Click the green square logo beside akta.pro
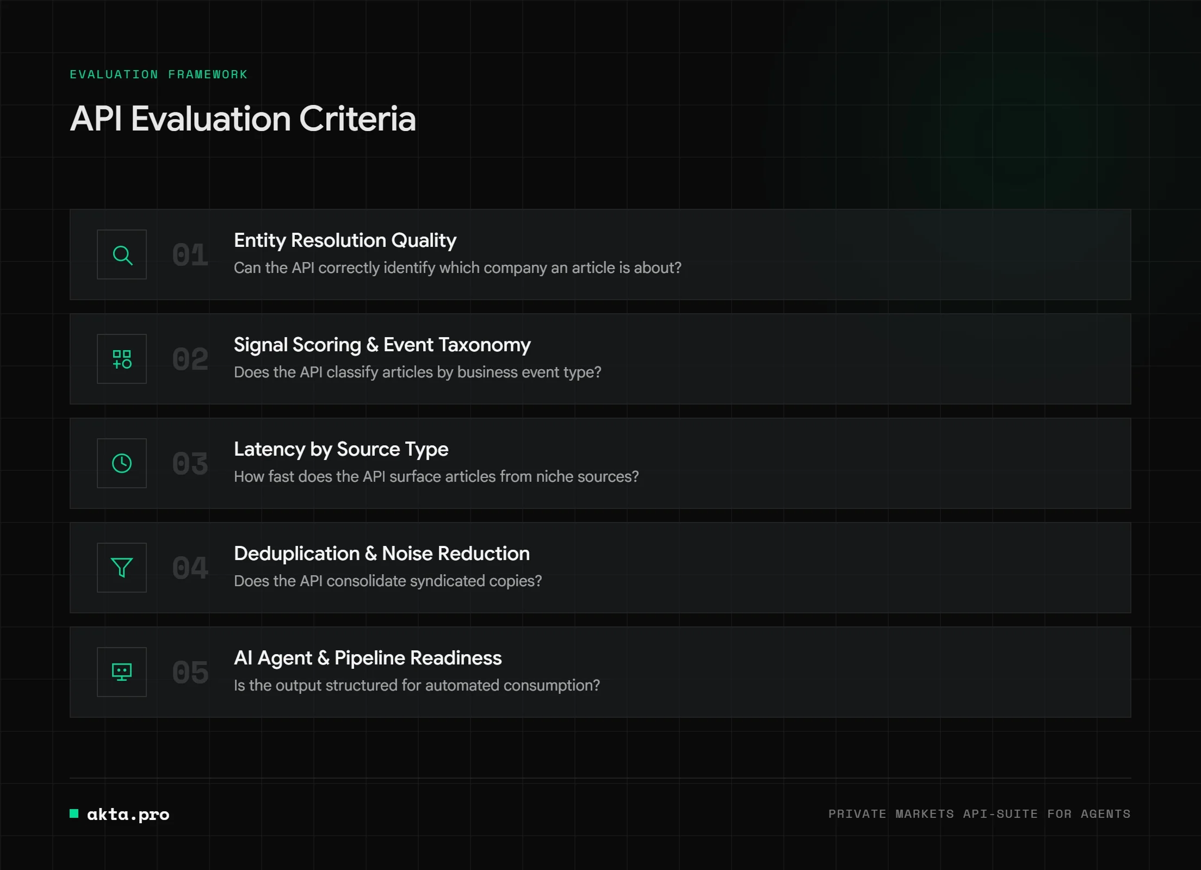The image size is (1201, 870). [74, 813]
